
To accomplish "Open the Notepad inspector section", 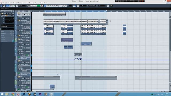I will 7,39.
